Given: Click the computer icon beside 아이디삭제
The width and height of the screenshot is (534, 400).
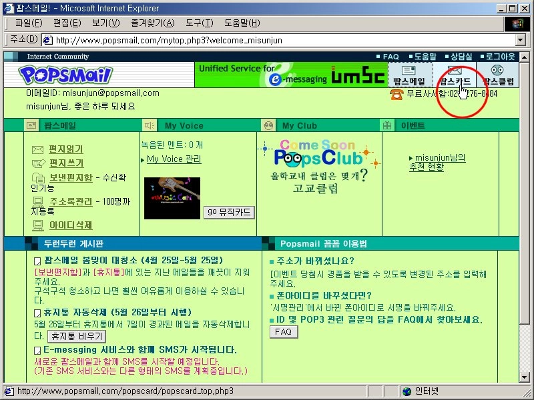Looking at the screenshot, I should coord(37,225).
